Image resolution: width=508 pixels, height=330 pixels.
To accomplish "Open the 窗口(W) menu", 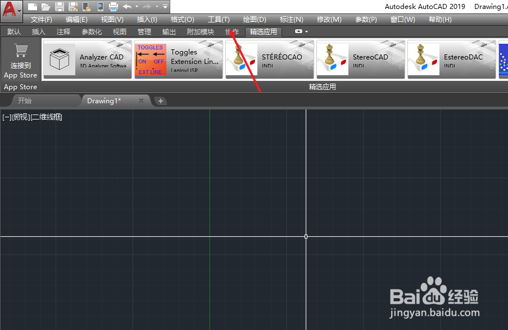I will click(402, 20).
